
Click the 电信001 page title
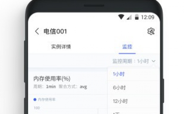55,31
